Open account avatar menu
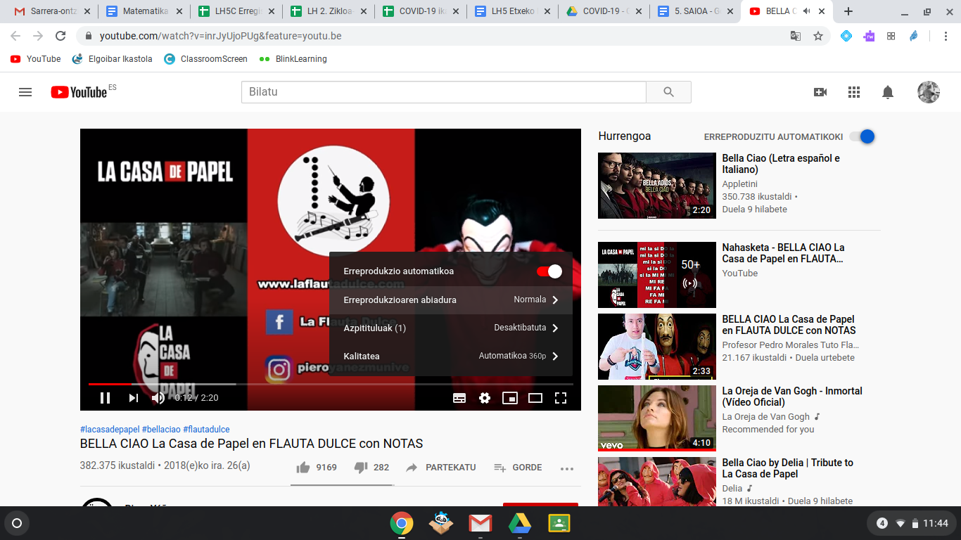 click(x=929, y=92)
